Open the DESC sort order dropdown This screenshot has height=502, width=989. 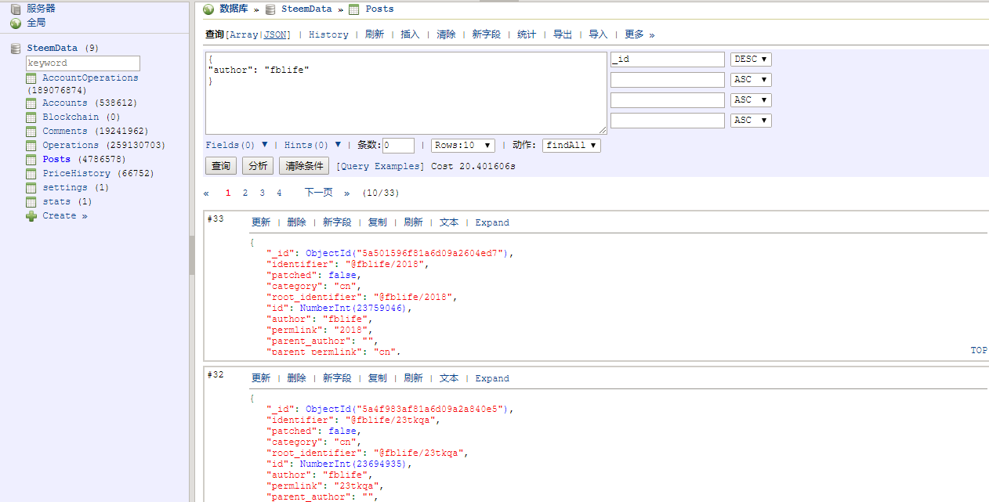[751, 60]
